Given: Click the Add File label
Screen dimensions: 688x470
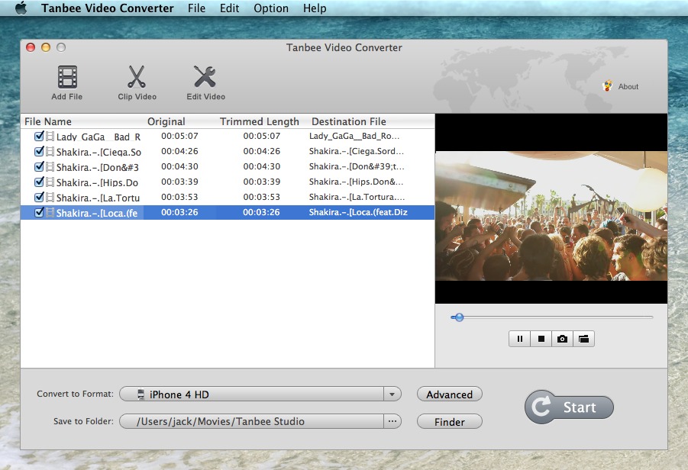Looking at the screenshot, I should point(66,96).
